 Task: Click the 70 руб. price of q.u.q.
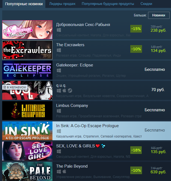[158, 90]
